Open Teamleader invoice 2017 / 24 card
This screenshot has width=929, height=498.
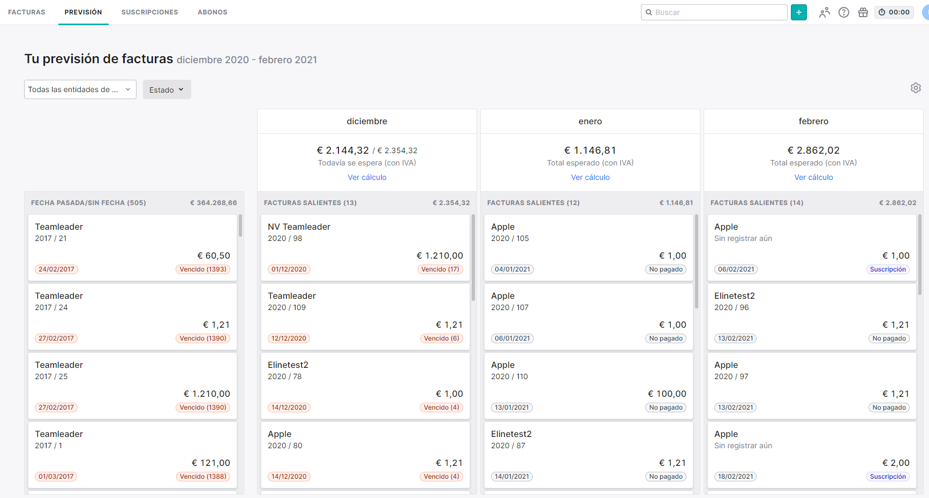click(132, 316)
